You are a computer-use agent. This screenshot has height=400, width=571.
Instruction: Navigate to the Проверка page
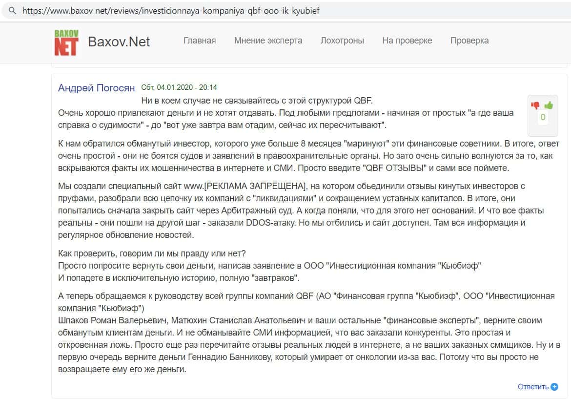469,41
